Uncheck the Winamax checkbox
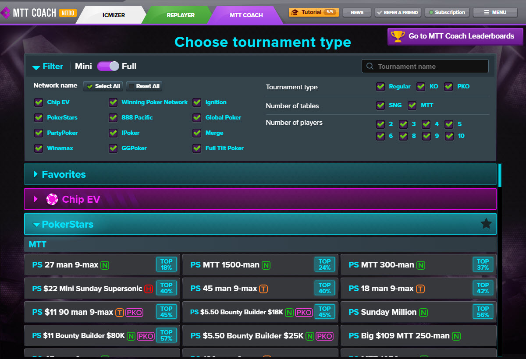Image resolution: width=526 pixels, height=359 pixels. click(39, 148)
